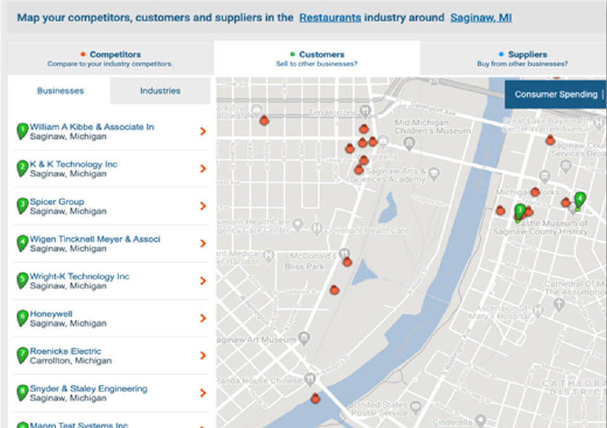Select green map pin numbered 3
Viewport: 607px width, 428px height.
click(x=520, y=212)
